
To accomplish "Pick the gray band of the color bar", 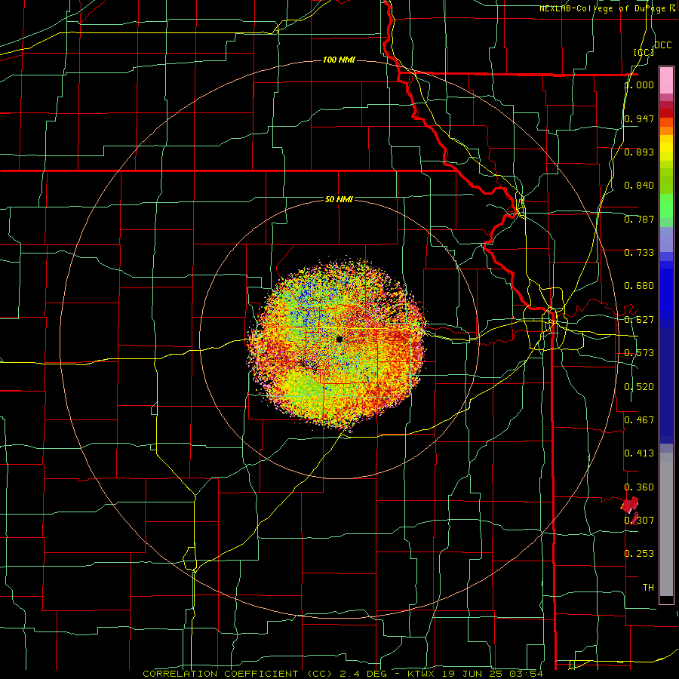I will click(666, 524).
